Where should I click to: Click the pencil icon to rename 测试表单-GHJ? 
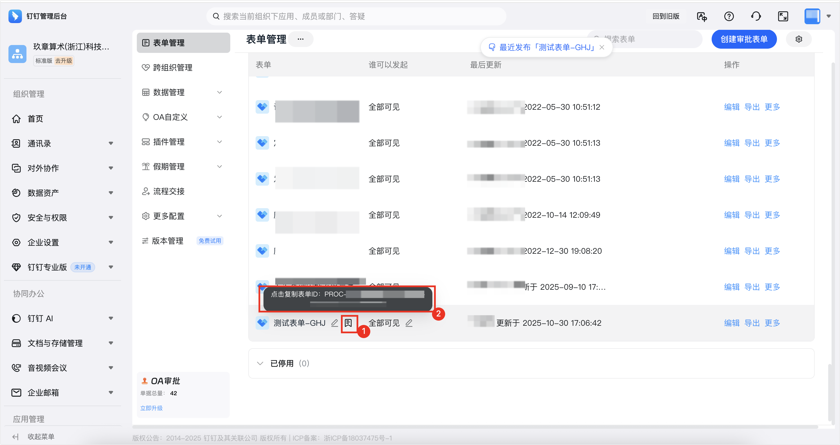(334, 323)
